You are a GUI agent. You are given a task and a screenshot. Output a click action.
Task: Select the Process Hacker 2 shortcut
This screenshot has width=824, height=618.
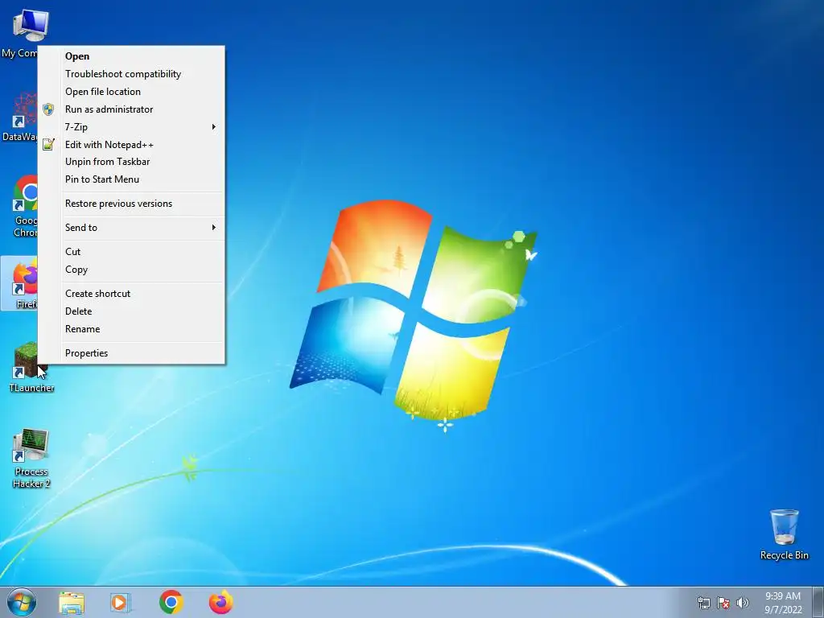click(x=31, y=457)
